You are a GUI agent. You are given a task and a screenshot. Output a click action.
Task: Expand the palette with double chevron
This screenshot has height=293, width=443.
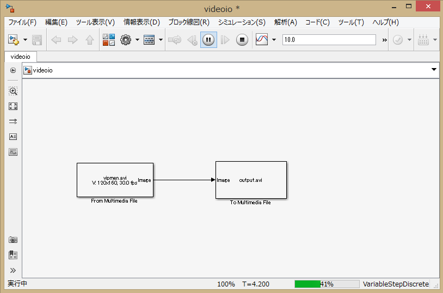(13, 270)
